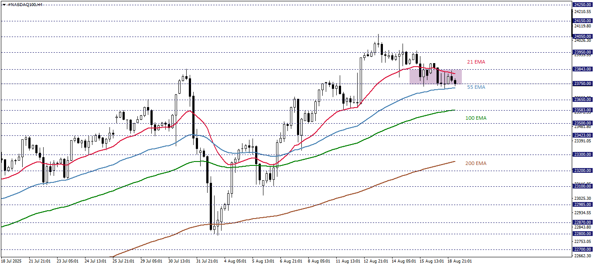Screen dimensions: 594x266
Task: Click the 14 Aug 05:01 time label
Action: [x=403, y=261]
